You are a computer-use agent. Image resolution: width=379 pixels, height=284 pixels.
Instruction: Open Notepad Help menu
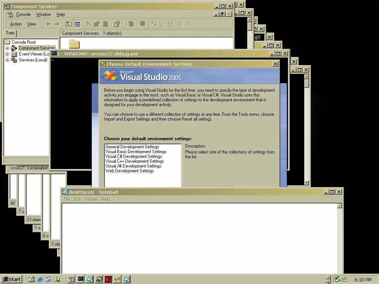pyautogui.click(x=105, y=199)
